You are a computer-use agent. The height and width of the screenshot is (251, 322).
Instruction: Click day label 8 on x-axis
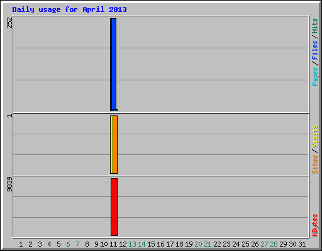(x=87, y=244)
